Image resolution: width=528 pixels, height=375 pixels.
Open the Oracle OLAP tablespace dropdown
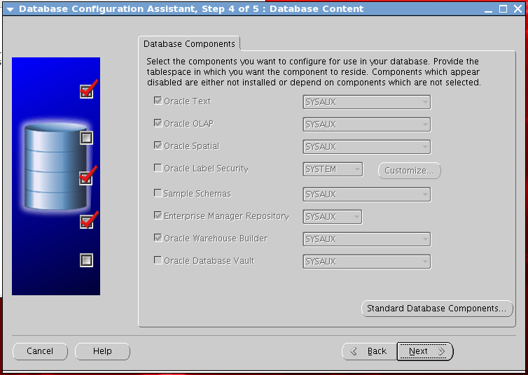367,125
